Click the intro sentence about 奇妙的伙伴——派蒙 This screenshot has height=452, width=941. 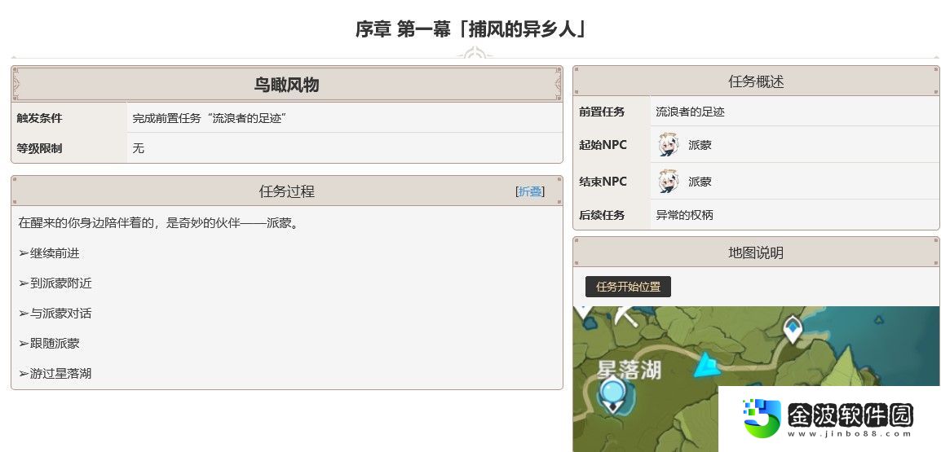[158, 223]
